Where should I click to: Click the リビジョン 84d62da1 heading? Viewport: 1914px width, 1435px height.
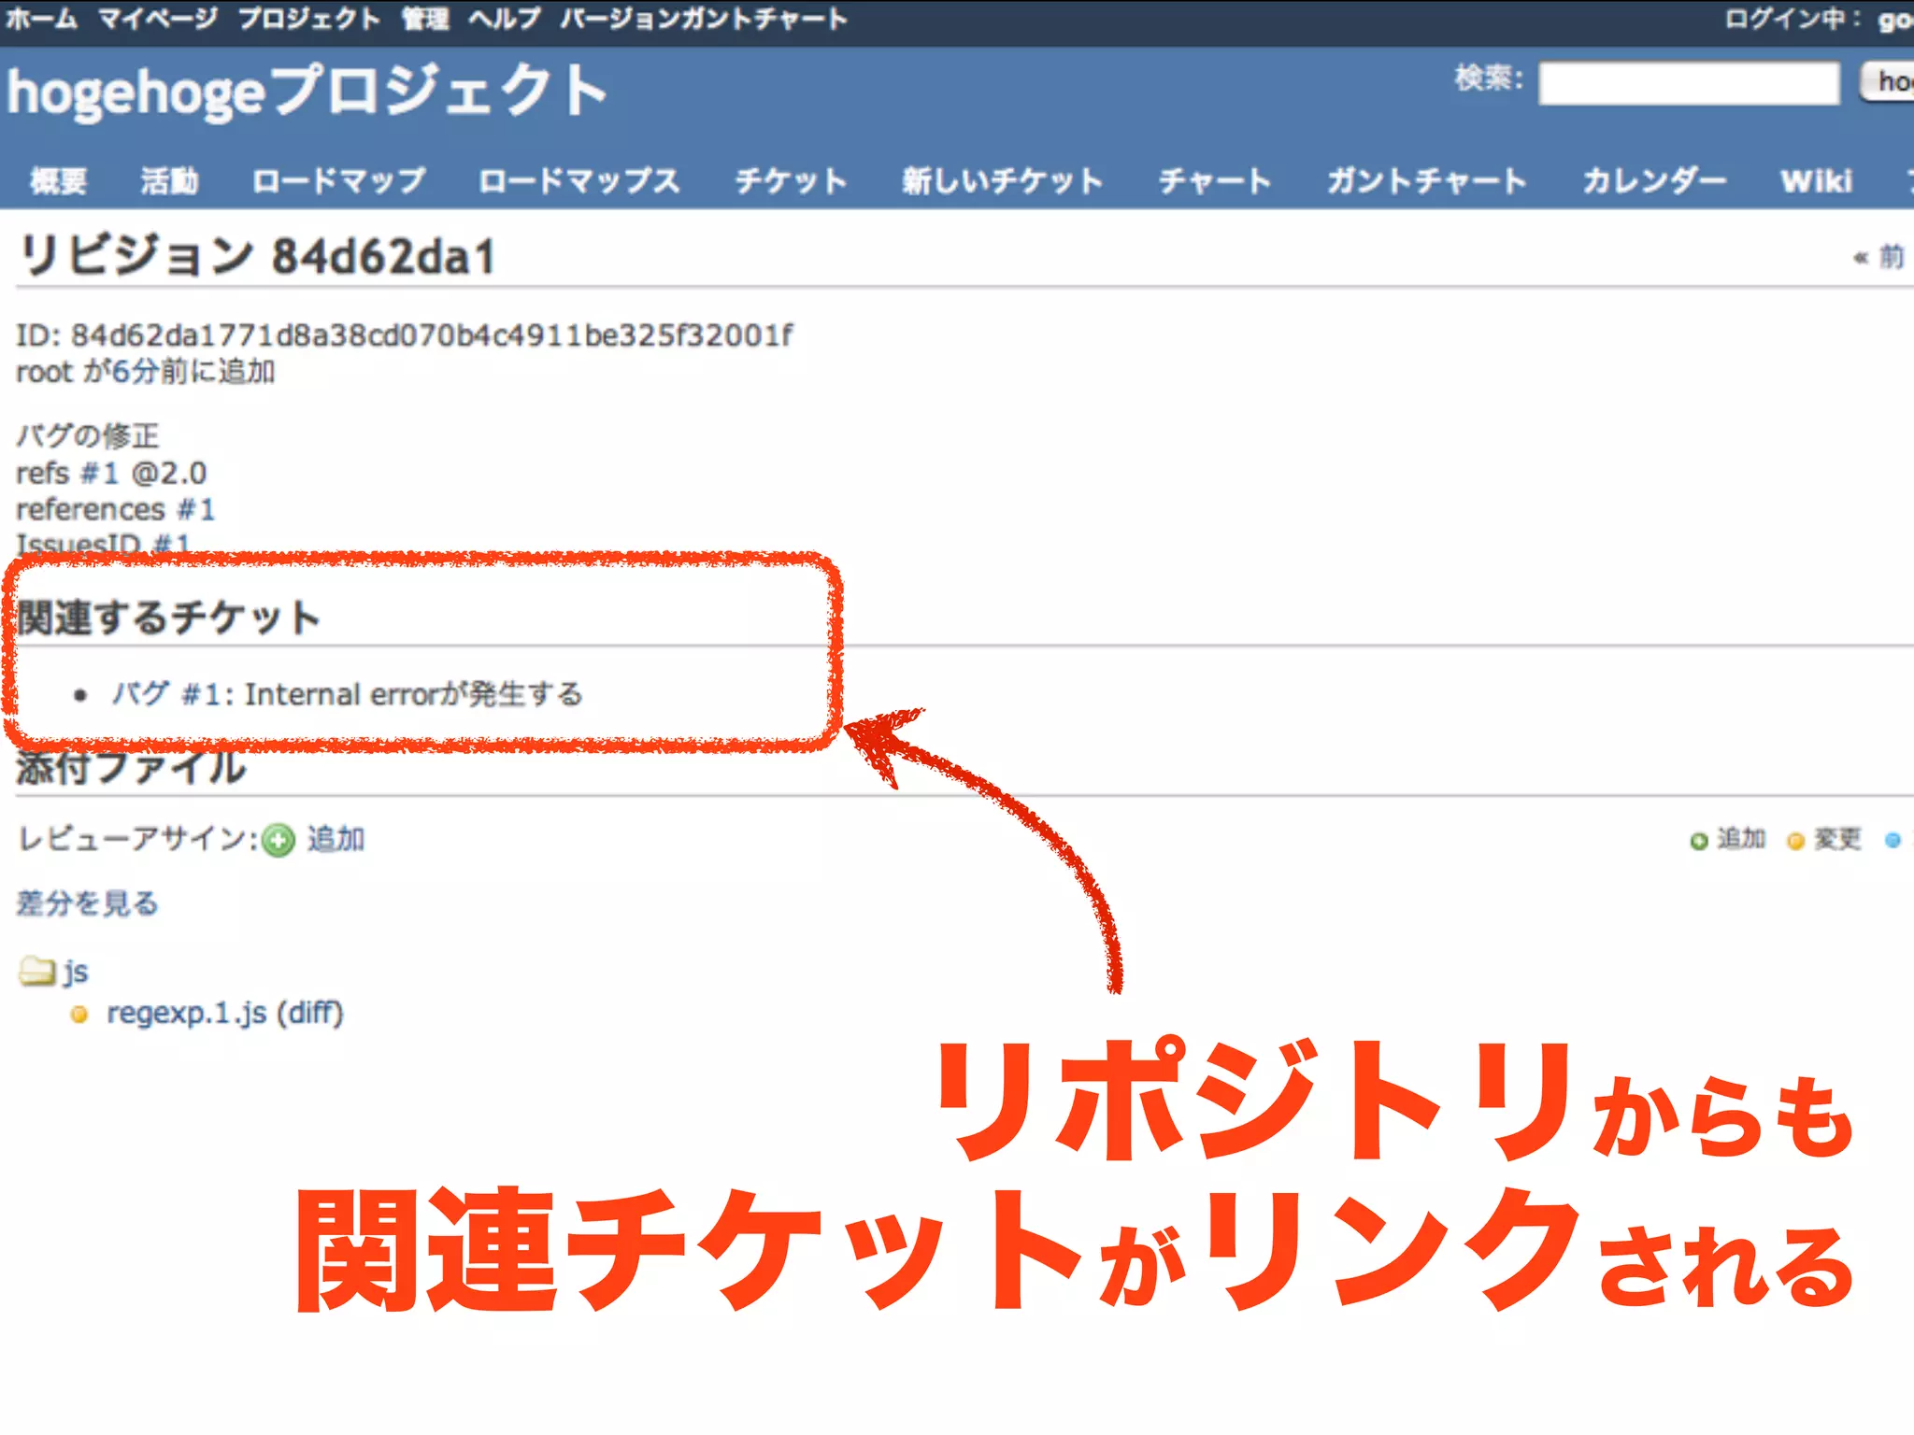[x=256, y=255]
